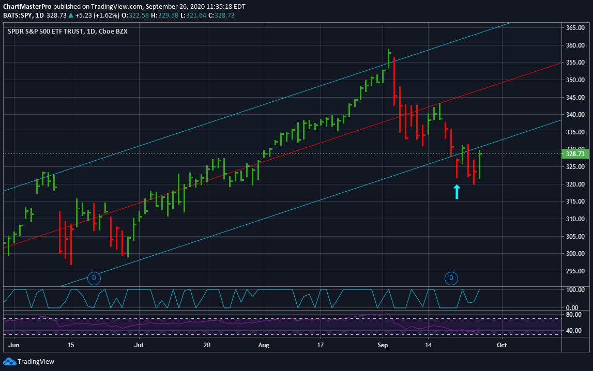Image resolution: width=593 pixels, height=371 pixels.
Task: Open the June dividend D marker
Action: pyautogui.click(x=94, y=279)
